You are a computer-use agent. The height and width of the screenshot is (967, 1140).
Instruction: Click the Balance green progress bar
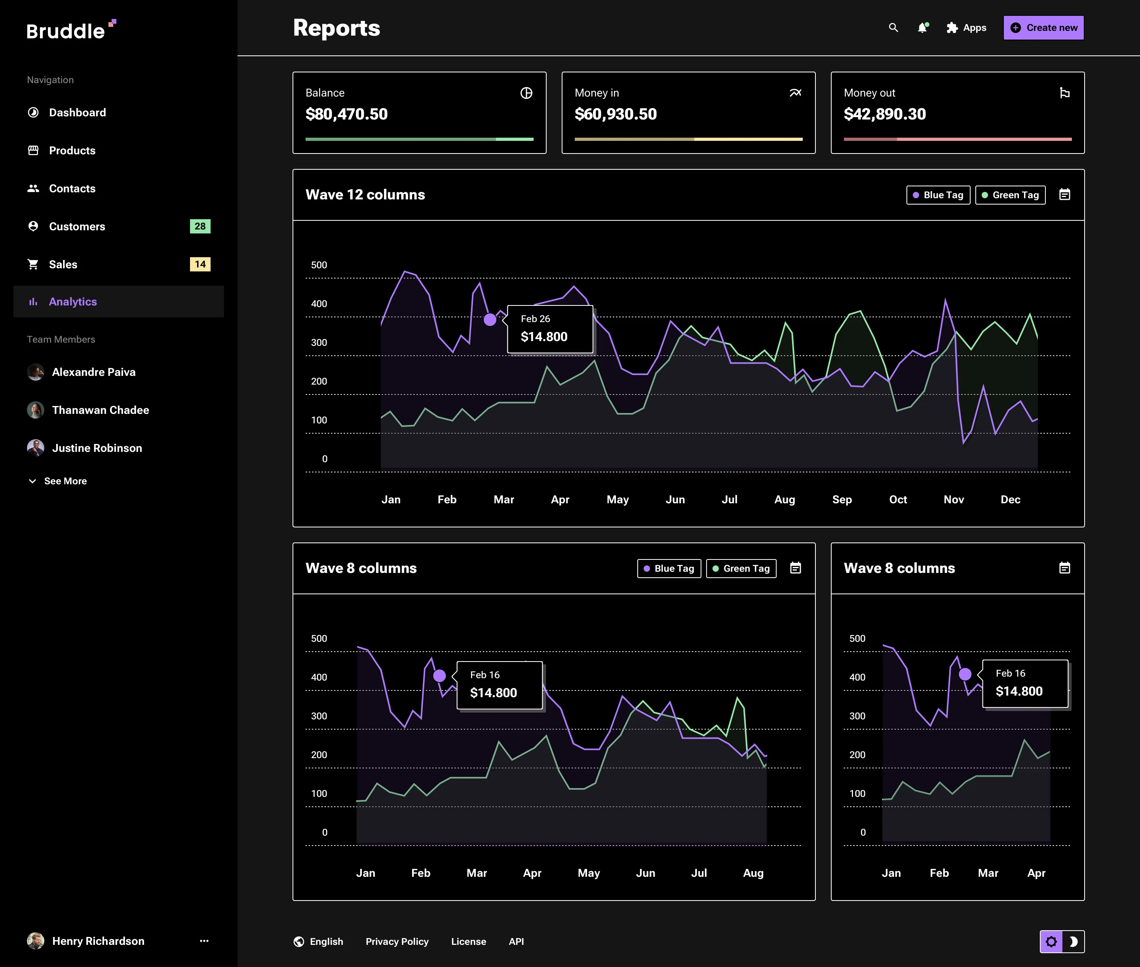(419, 139)
